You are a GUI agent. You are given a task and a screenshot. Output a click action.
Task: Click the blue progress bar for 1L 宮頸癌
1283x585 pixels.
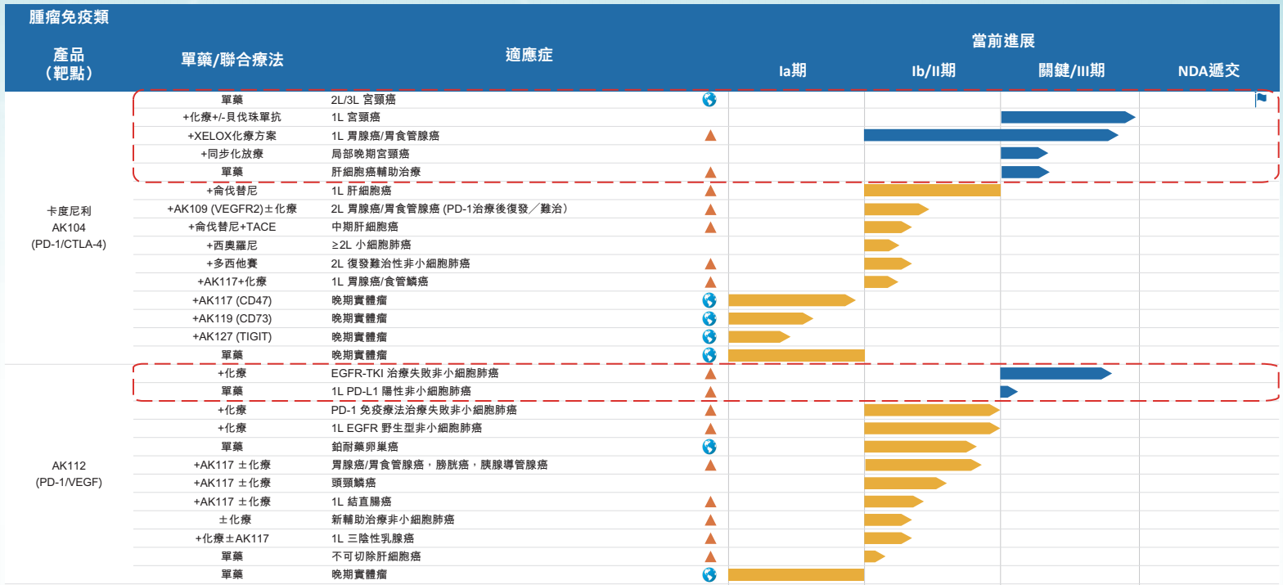pos(1067,117)
